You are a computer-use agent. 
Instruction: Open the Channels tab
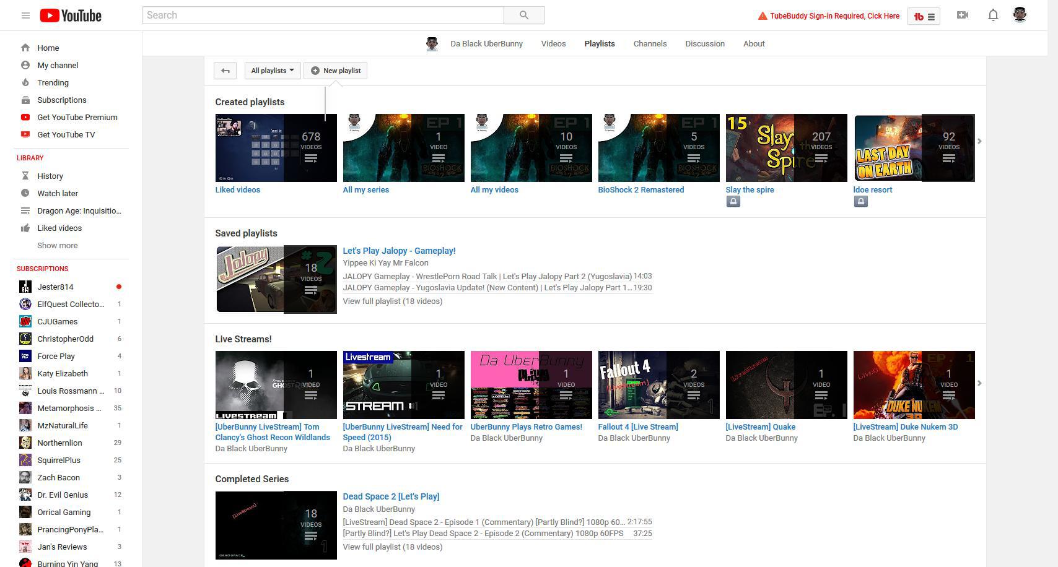(650, 43)
